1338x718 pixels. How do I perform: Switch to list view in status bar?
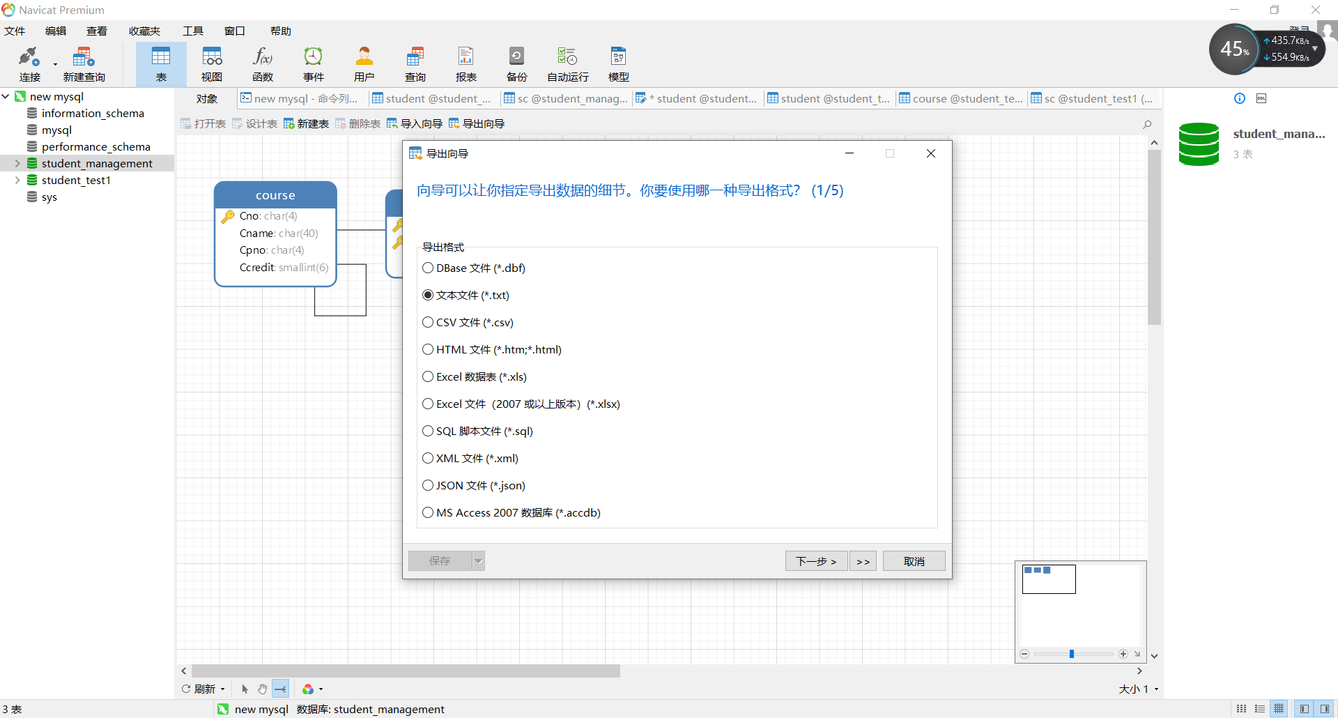pos(1242,708)
